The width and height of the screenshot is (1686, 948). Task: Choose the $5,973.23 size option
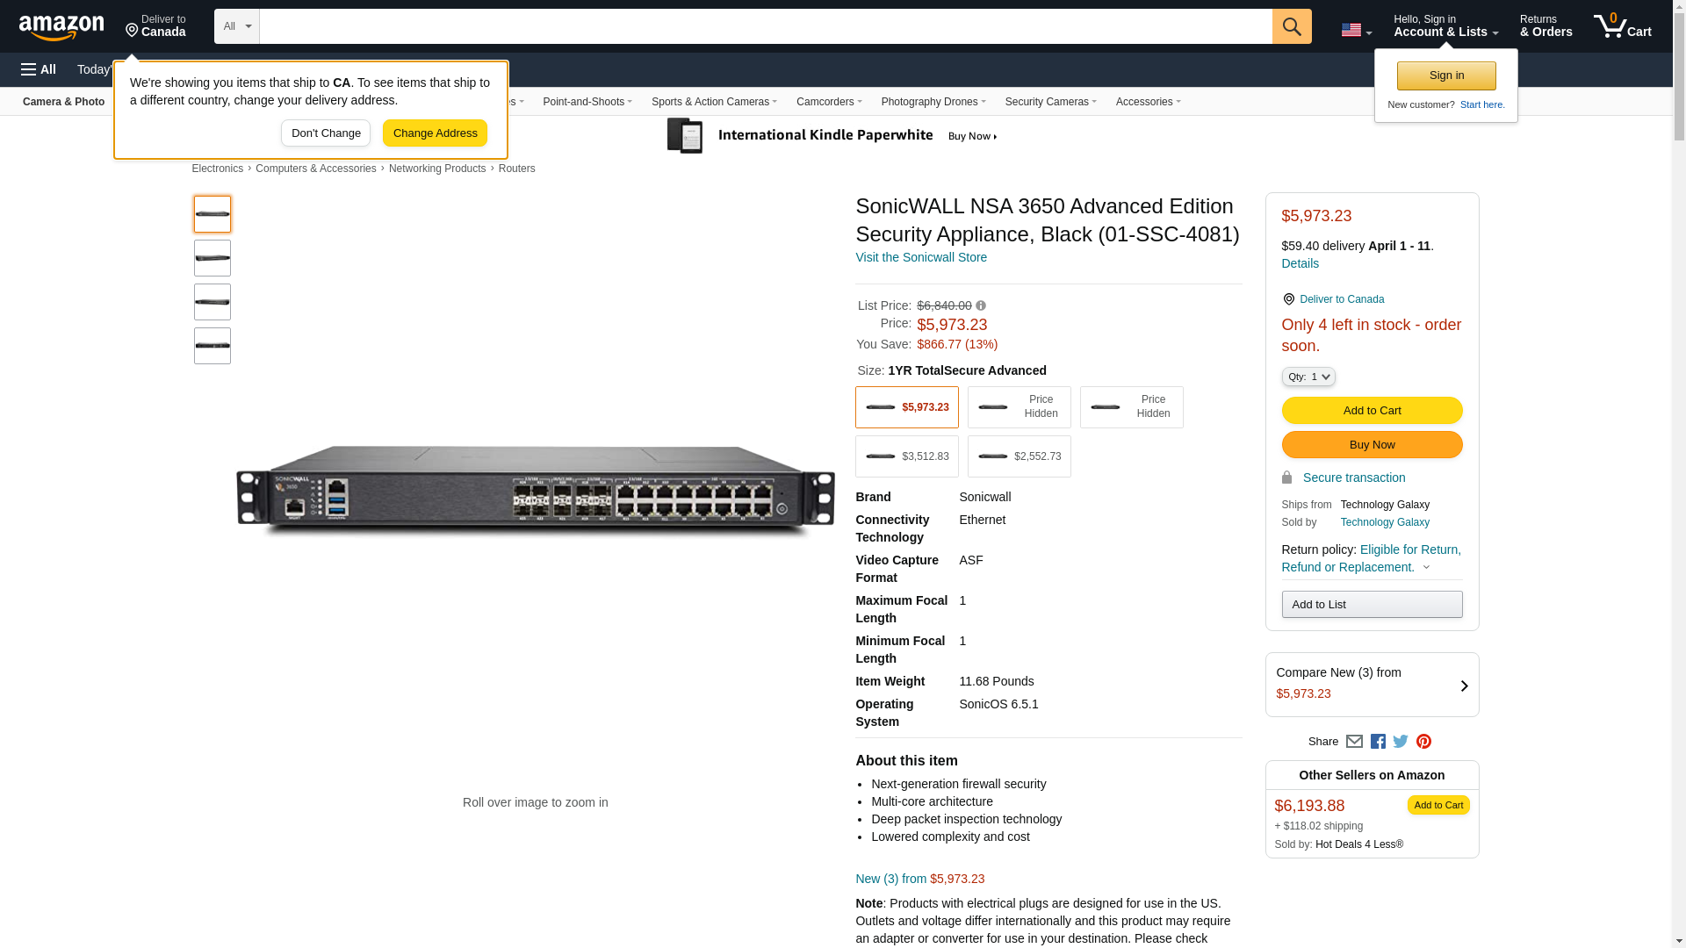[906, 407]
